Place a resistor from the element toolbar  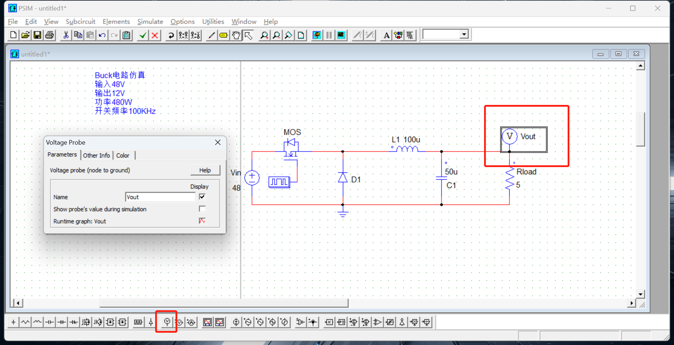25,322
